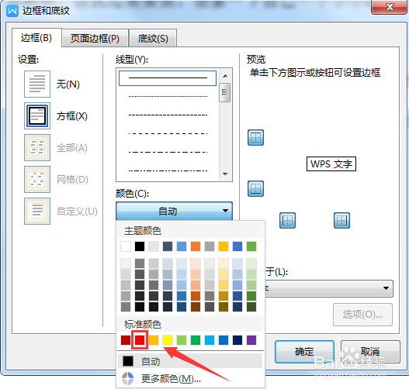Click the 全部(A) all borders icon

pyautogui.click(x=37, y=148)
